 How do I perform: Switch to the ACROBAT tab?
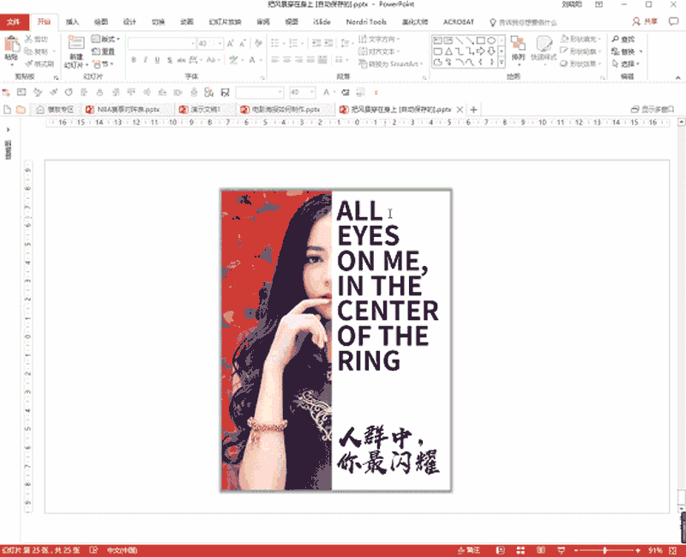coord(459,22)
